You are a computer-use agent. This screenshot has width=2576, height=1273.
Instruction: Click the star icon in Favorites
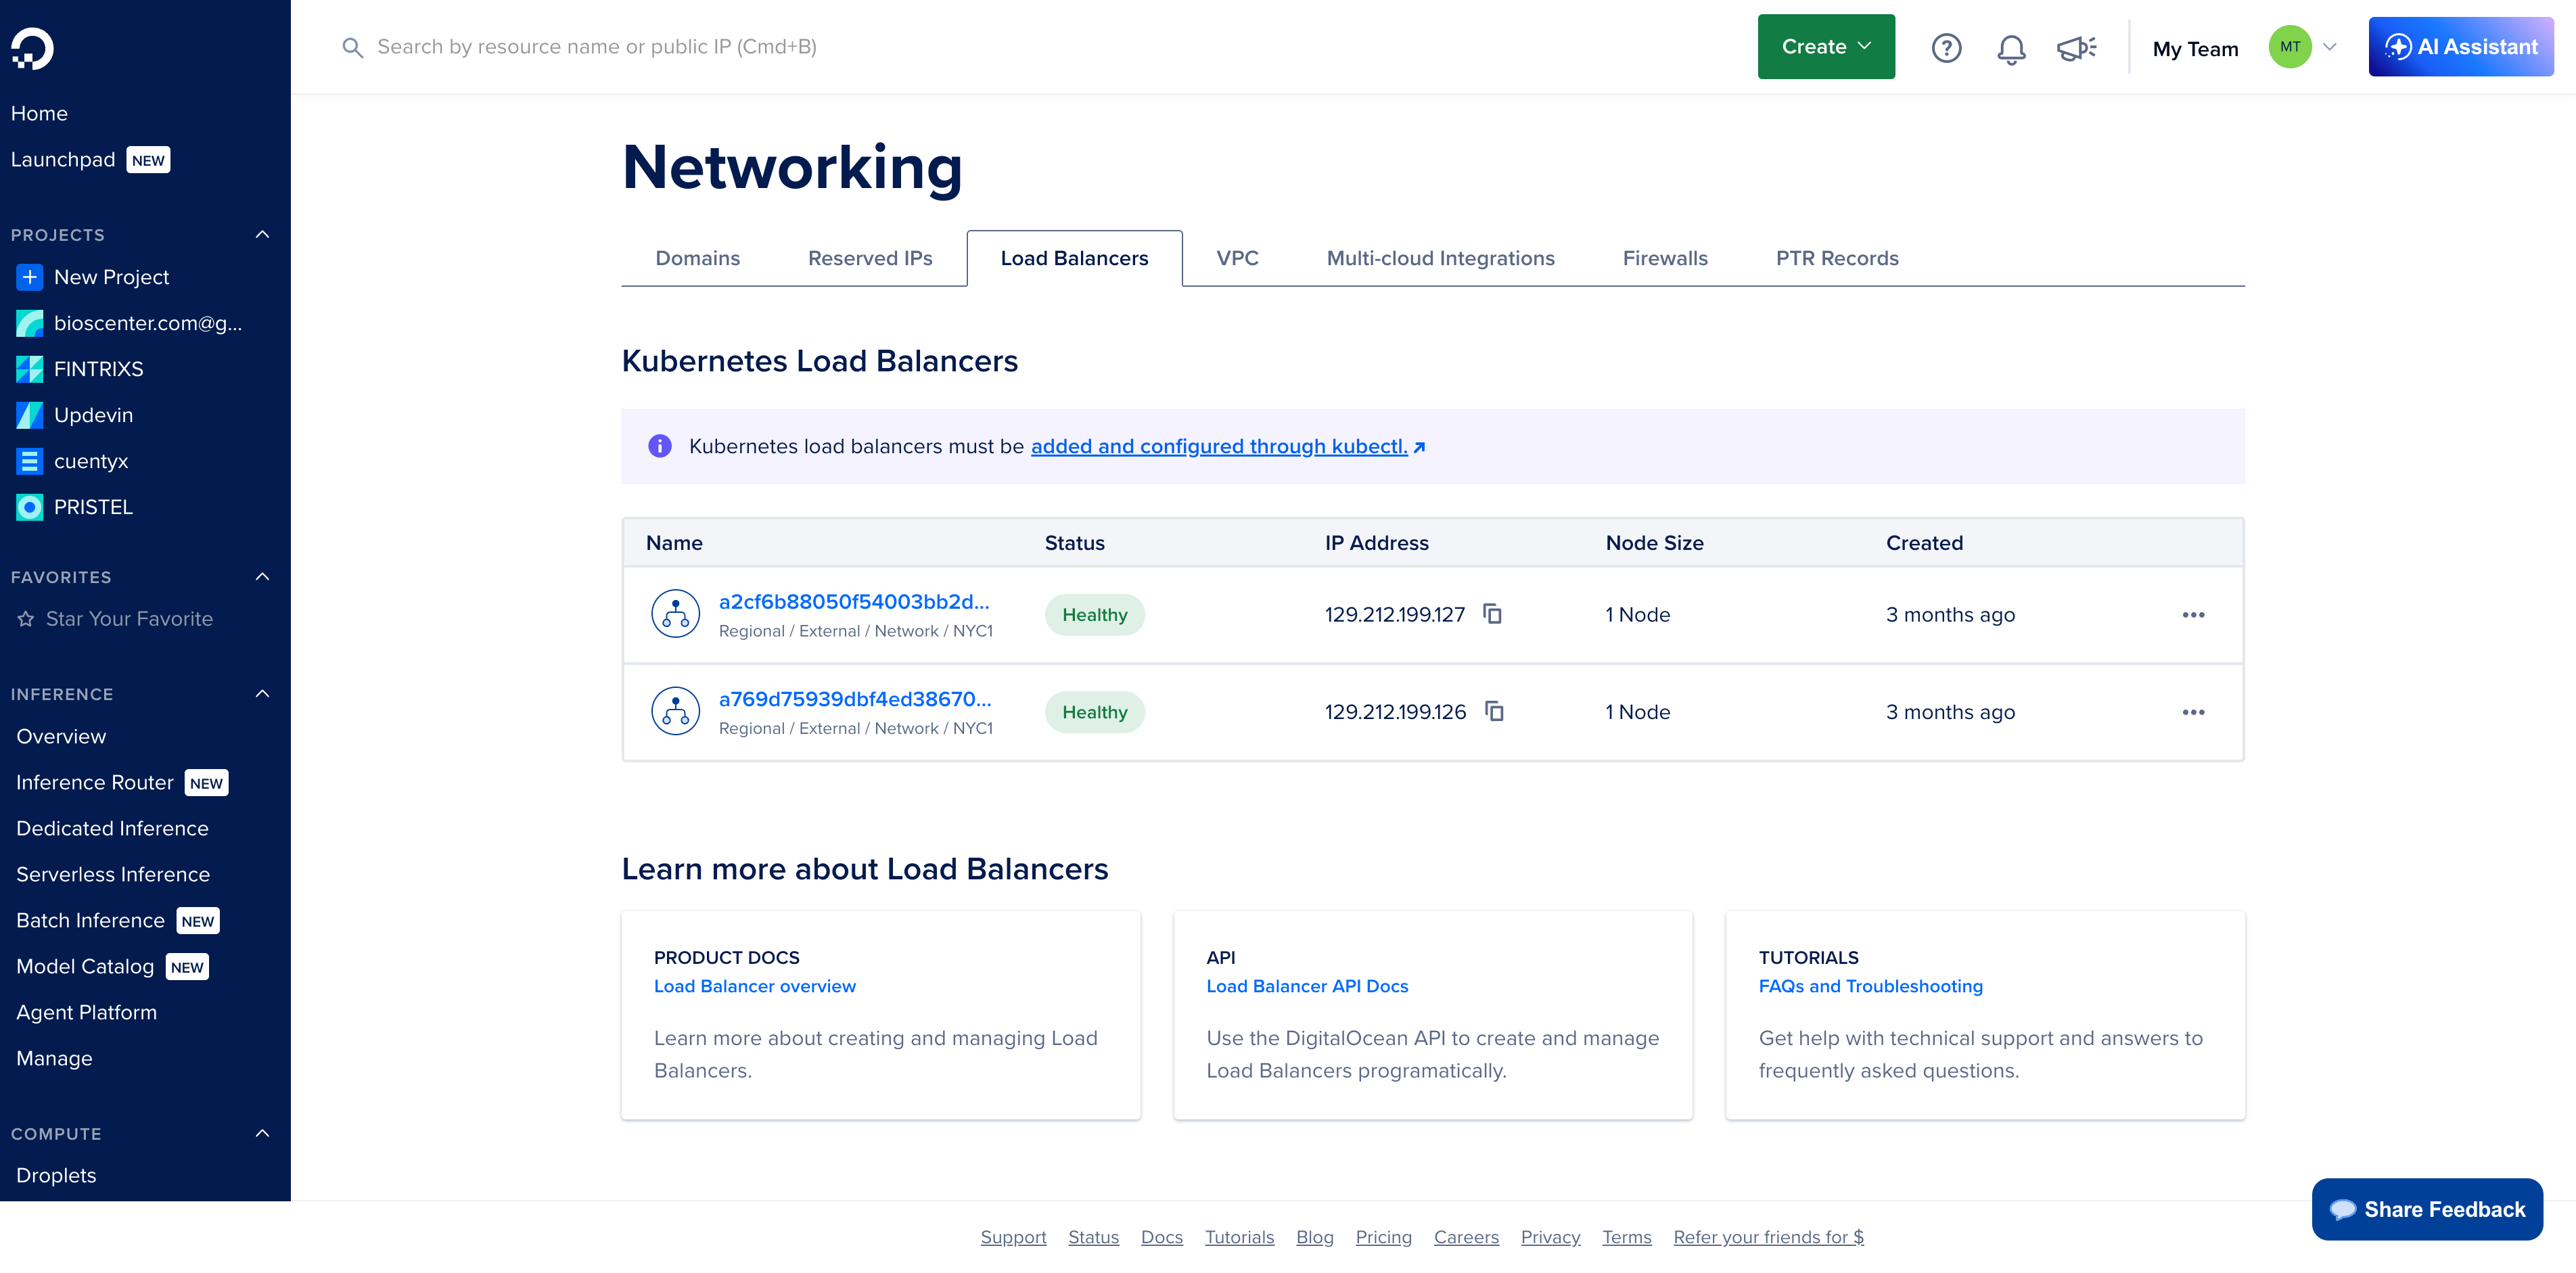coord(26,619)
